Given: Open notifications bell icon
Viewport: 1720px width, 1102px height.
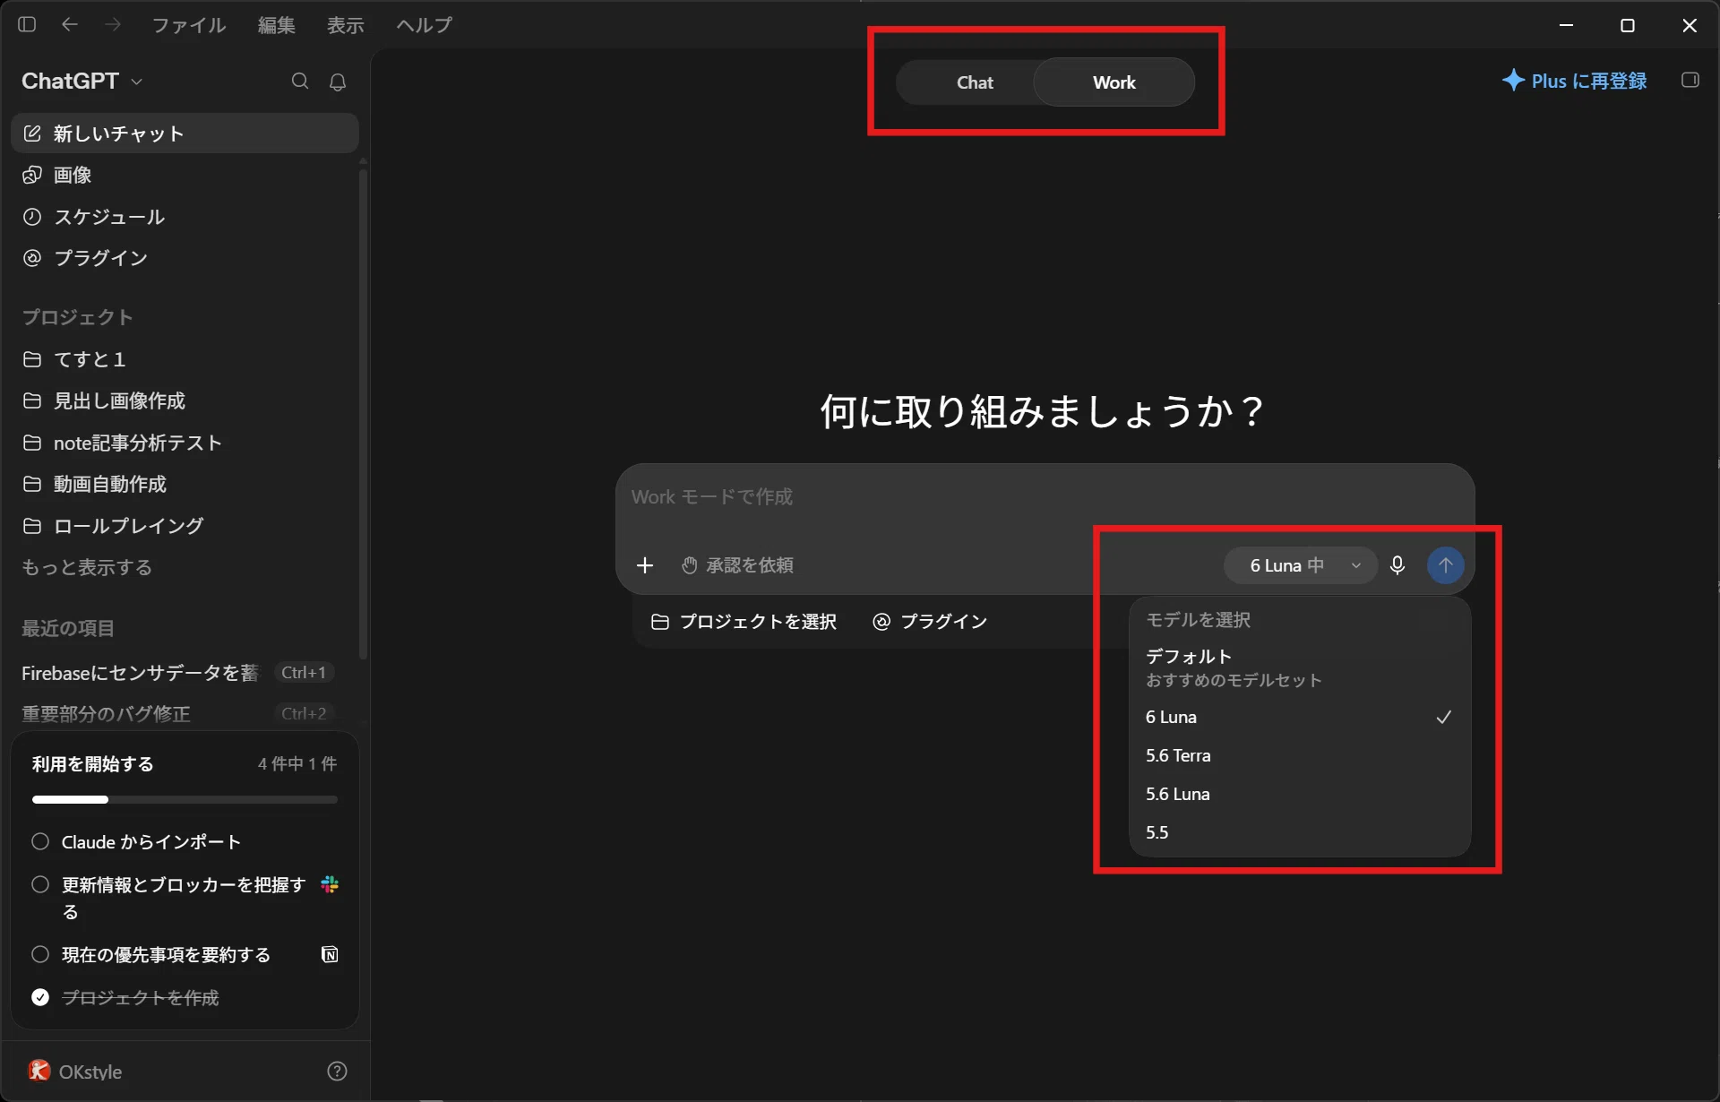Looking at the screenshot, I should click(338, 82).
